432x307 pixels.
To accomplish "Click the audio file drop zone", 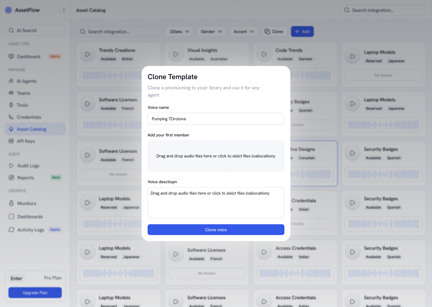I will 216,156.
